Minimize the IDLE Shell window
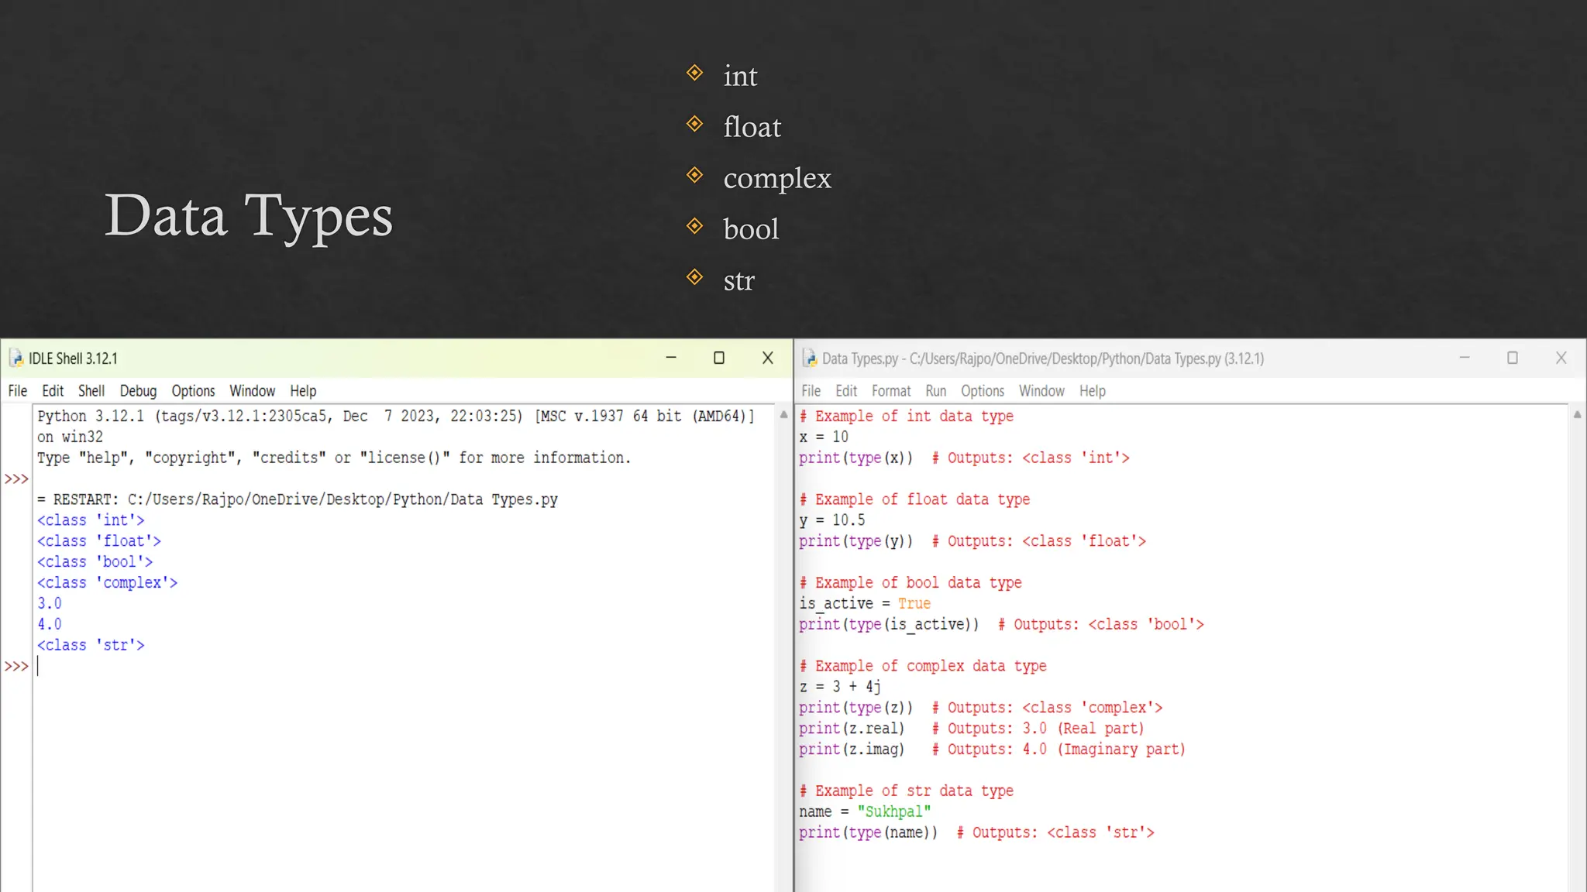 (x=671, y=358)
